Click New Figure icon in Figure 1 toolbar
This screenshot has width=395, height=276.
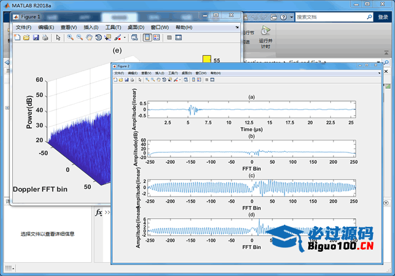[17, 38]
